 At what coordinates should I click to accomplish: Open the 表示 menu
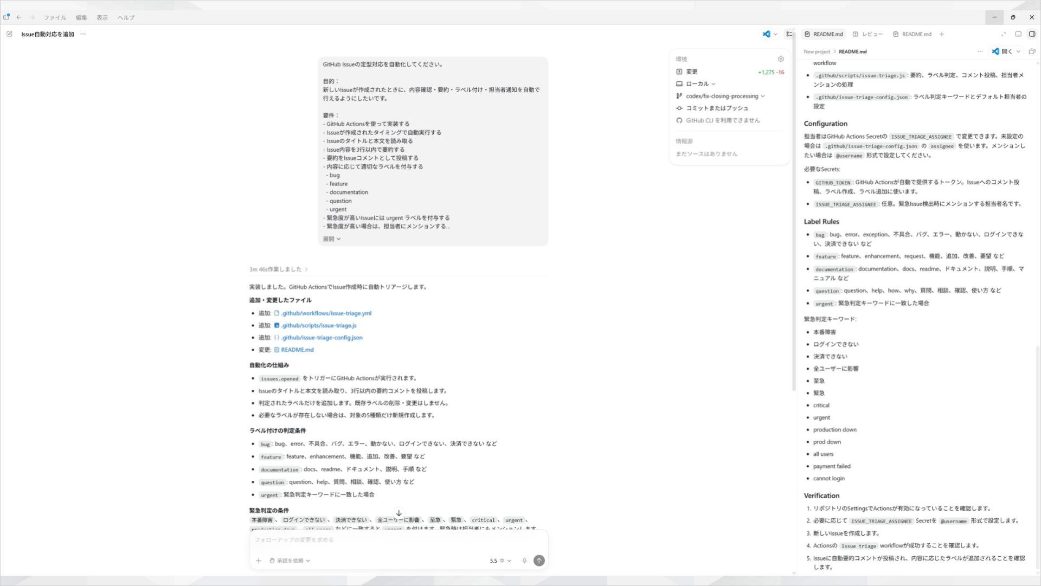click(x=102, y=17)
